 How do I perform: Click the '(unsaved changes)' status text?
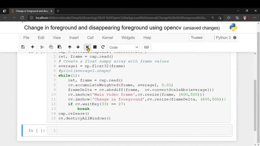201,28
